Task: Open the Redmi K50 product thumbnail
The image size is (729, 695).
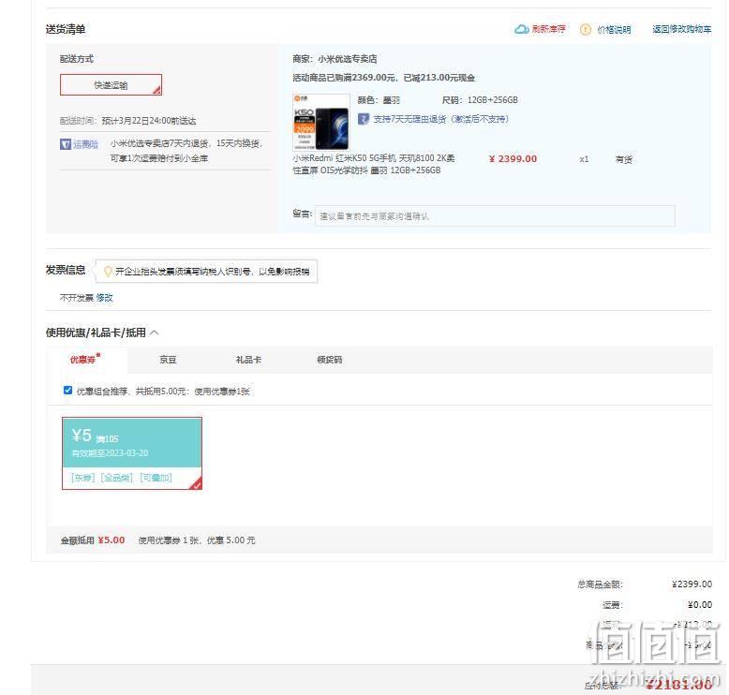Action: tap(320, 122)
